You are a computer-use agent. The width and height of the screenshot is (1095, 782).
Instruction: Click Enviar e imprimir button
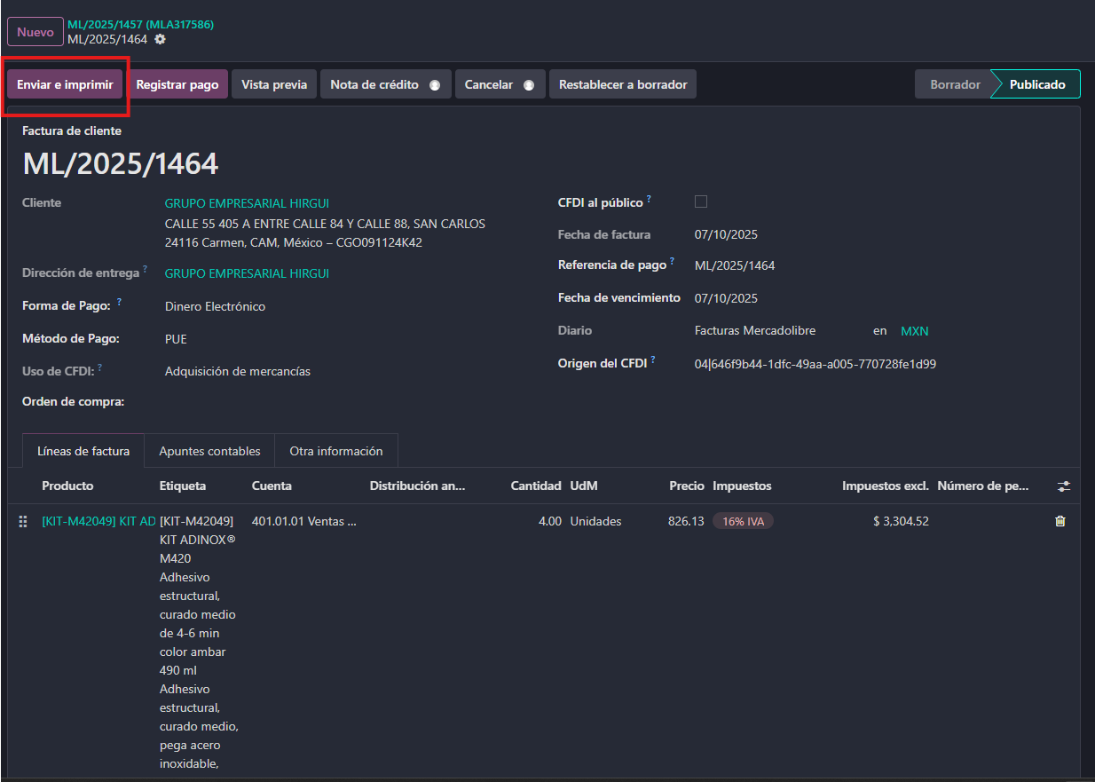coord(65,84)
